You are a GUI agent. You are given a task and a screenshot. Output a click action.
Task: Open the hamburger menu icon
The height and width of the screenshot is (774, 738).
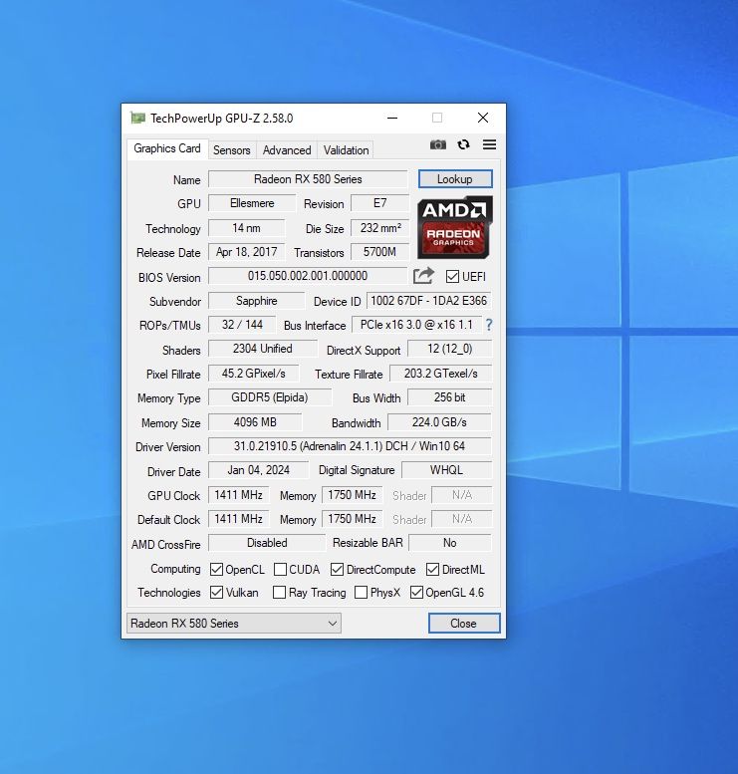pos(489,144)
